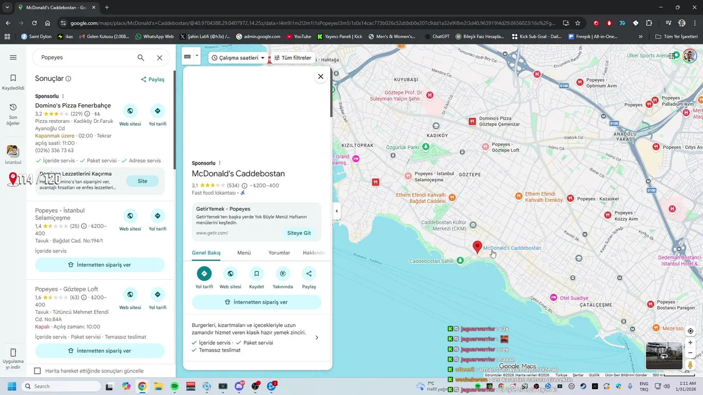Save McDonald's Caddebostan with Kaydet
The height and width of the screenshot is (395, 703).
point(256,273)
